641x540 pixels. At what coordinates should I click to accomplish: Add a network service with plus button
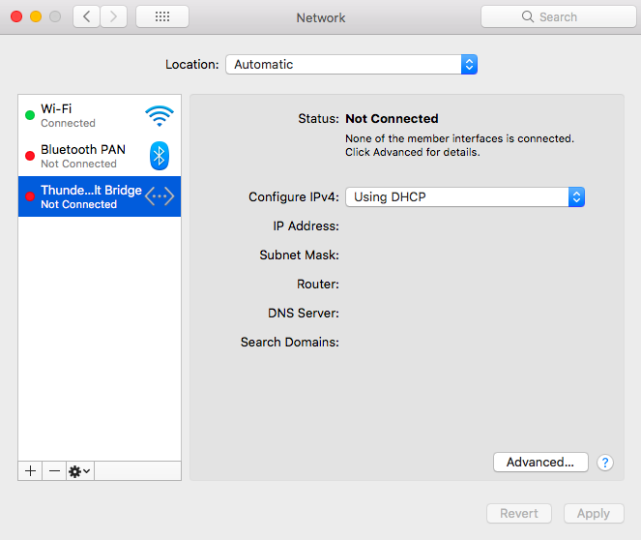point(30,471)
